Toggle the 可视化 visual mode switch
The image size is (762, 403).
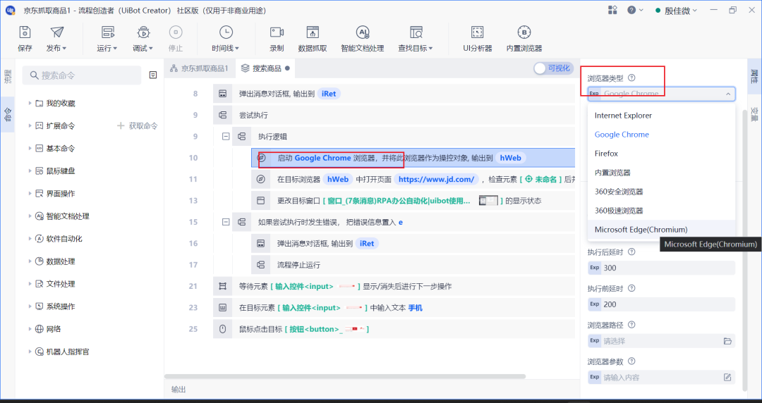point(553,68)
